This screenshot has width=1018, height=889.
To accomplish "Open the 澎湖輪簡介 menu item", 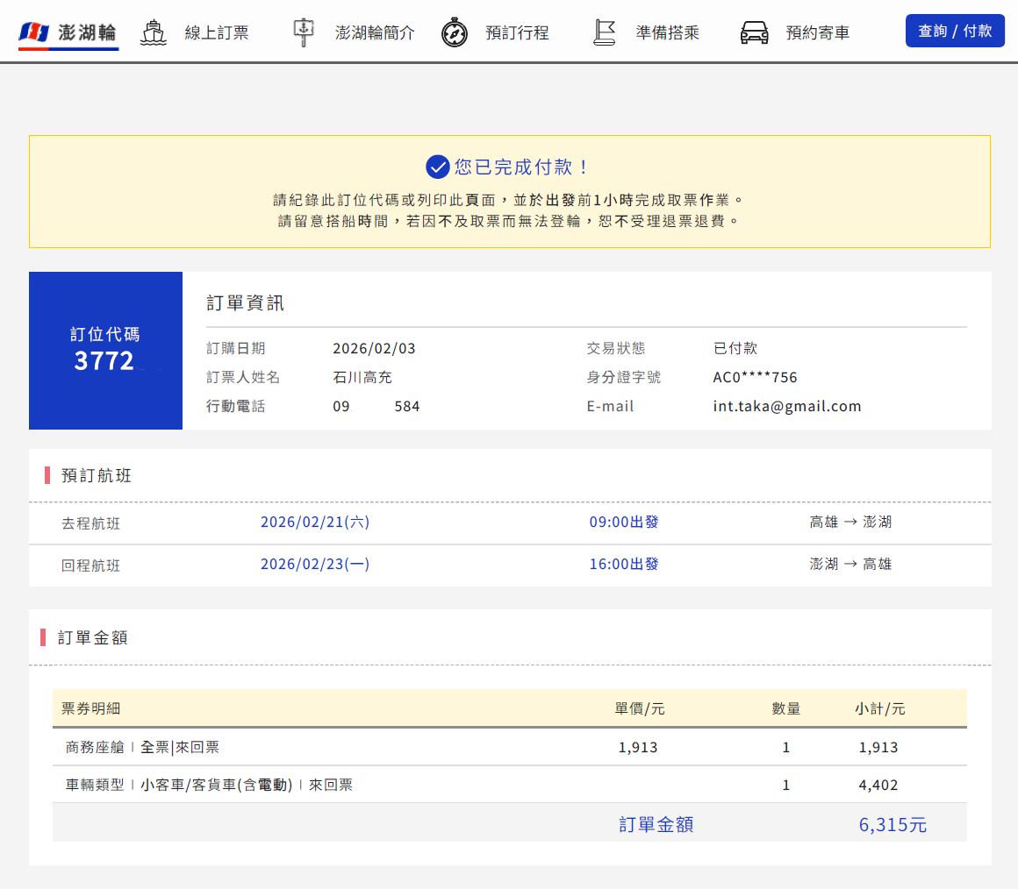I will pos(375,33).
